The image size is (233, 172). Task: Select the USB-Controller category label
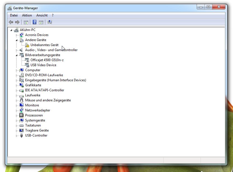coord(36,135)
